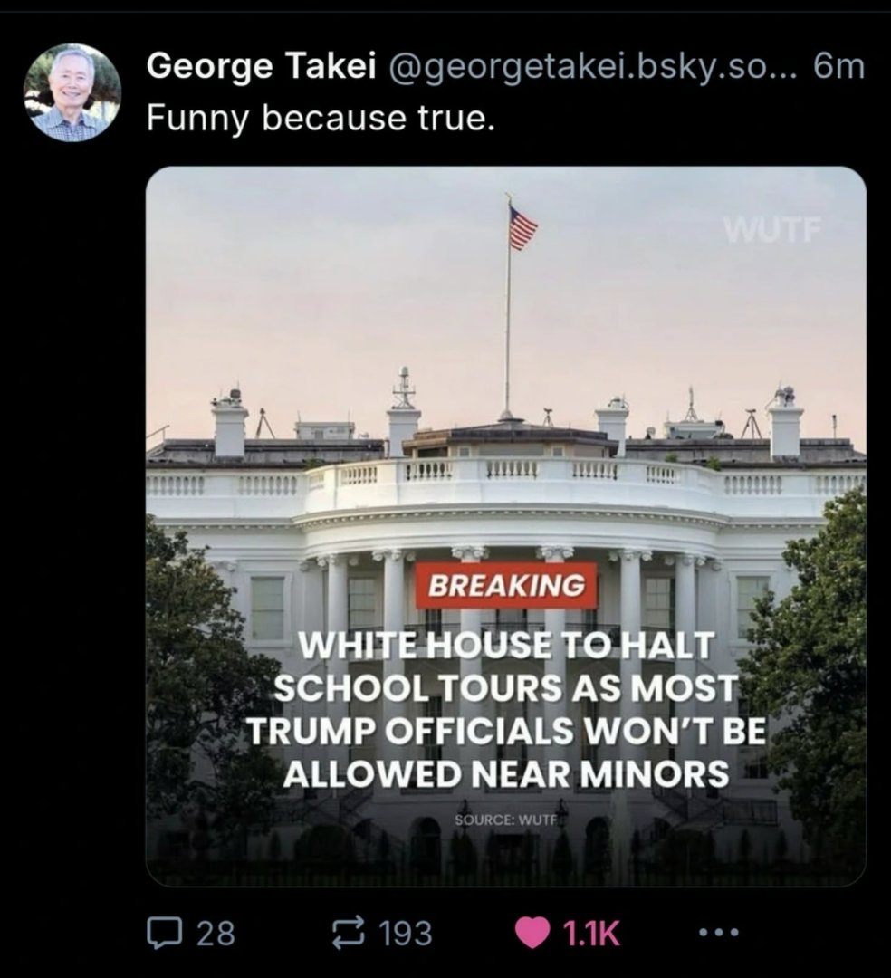Click the like count 1.1K
This screenshot has width=891, height=978.
pyautogui.click(x=591, y=933)
